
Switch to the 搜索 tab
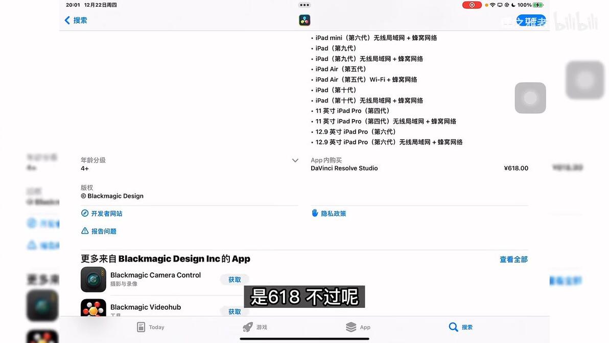(461, 327)
